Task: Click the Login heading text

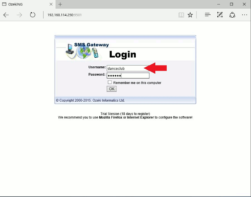Action: (x=123, y=55)
